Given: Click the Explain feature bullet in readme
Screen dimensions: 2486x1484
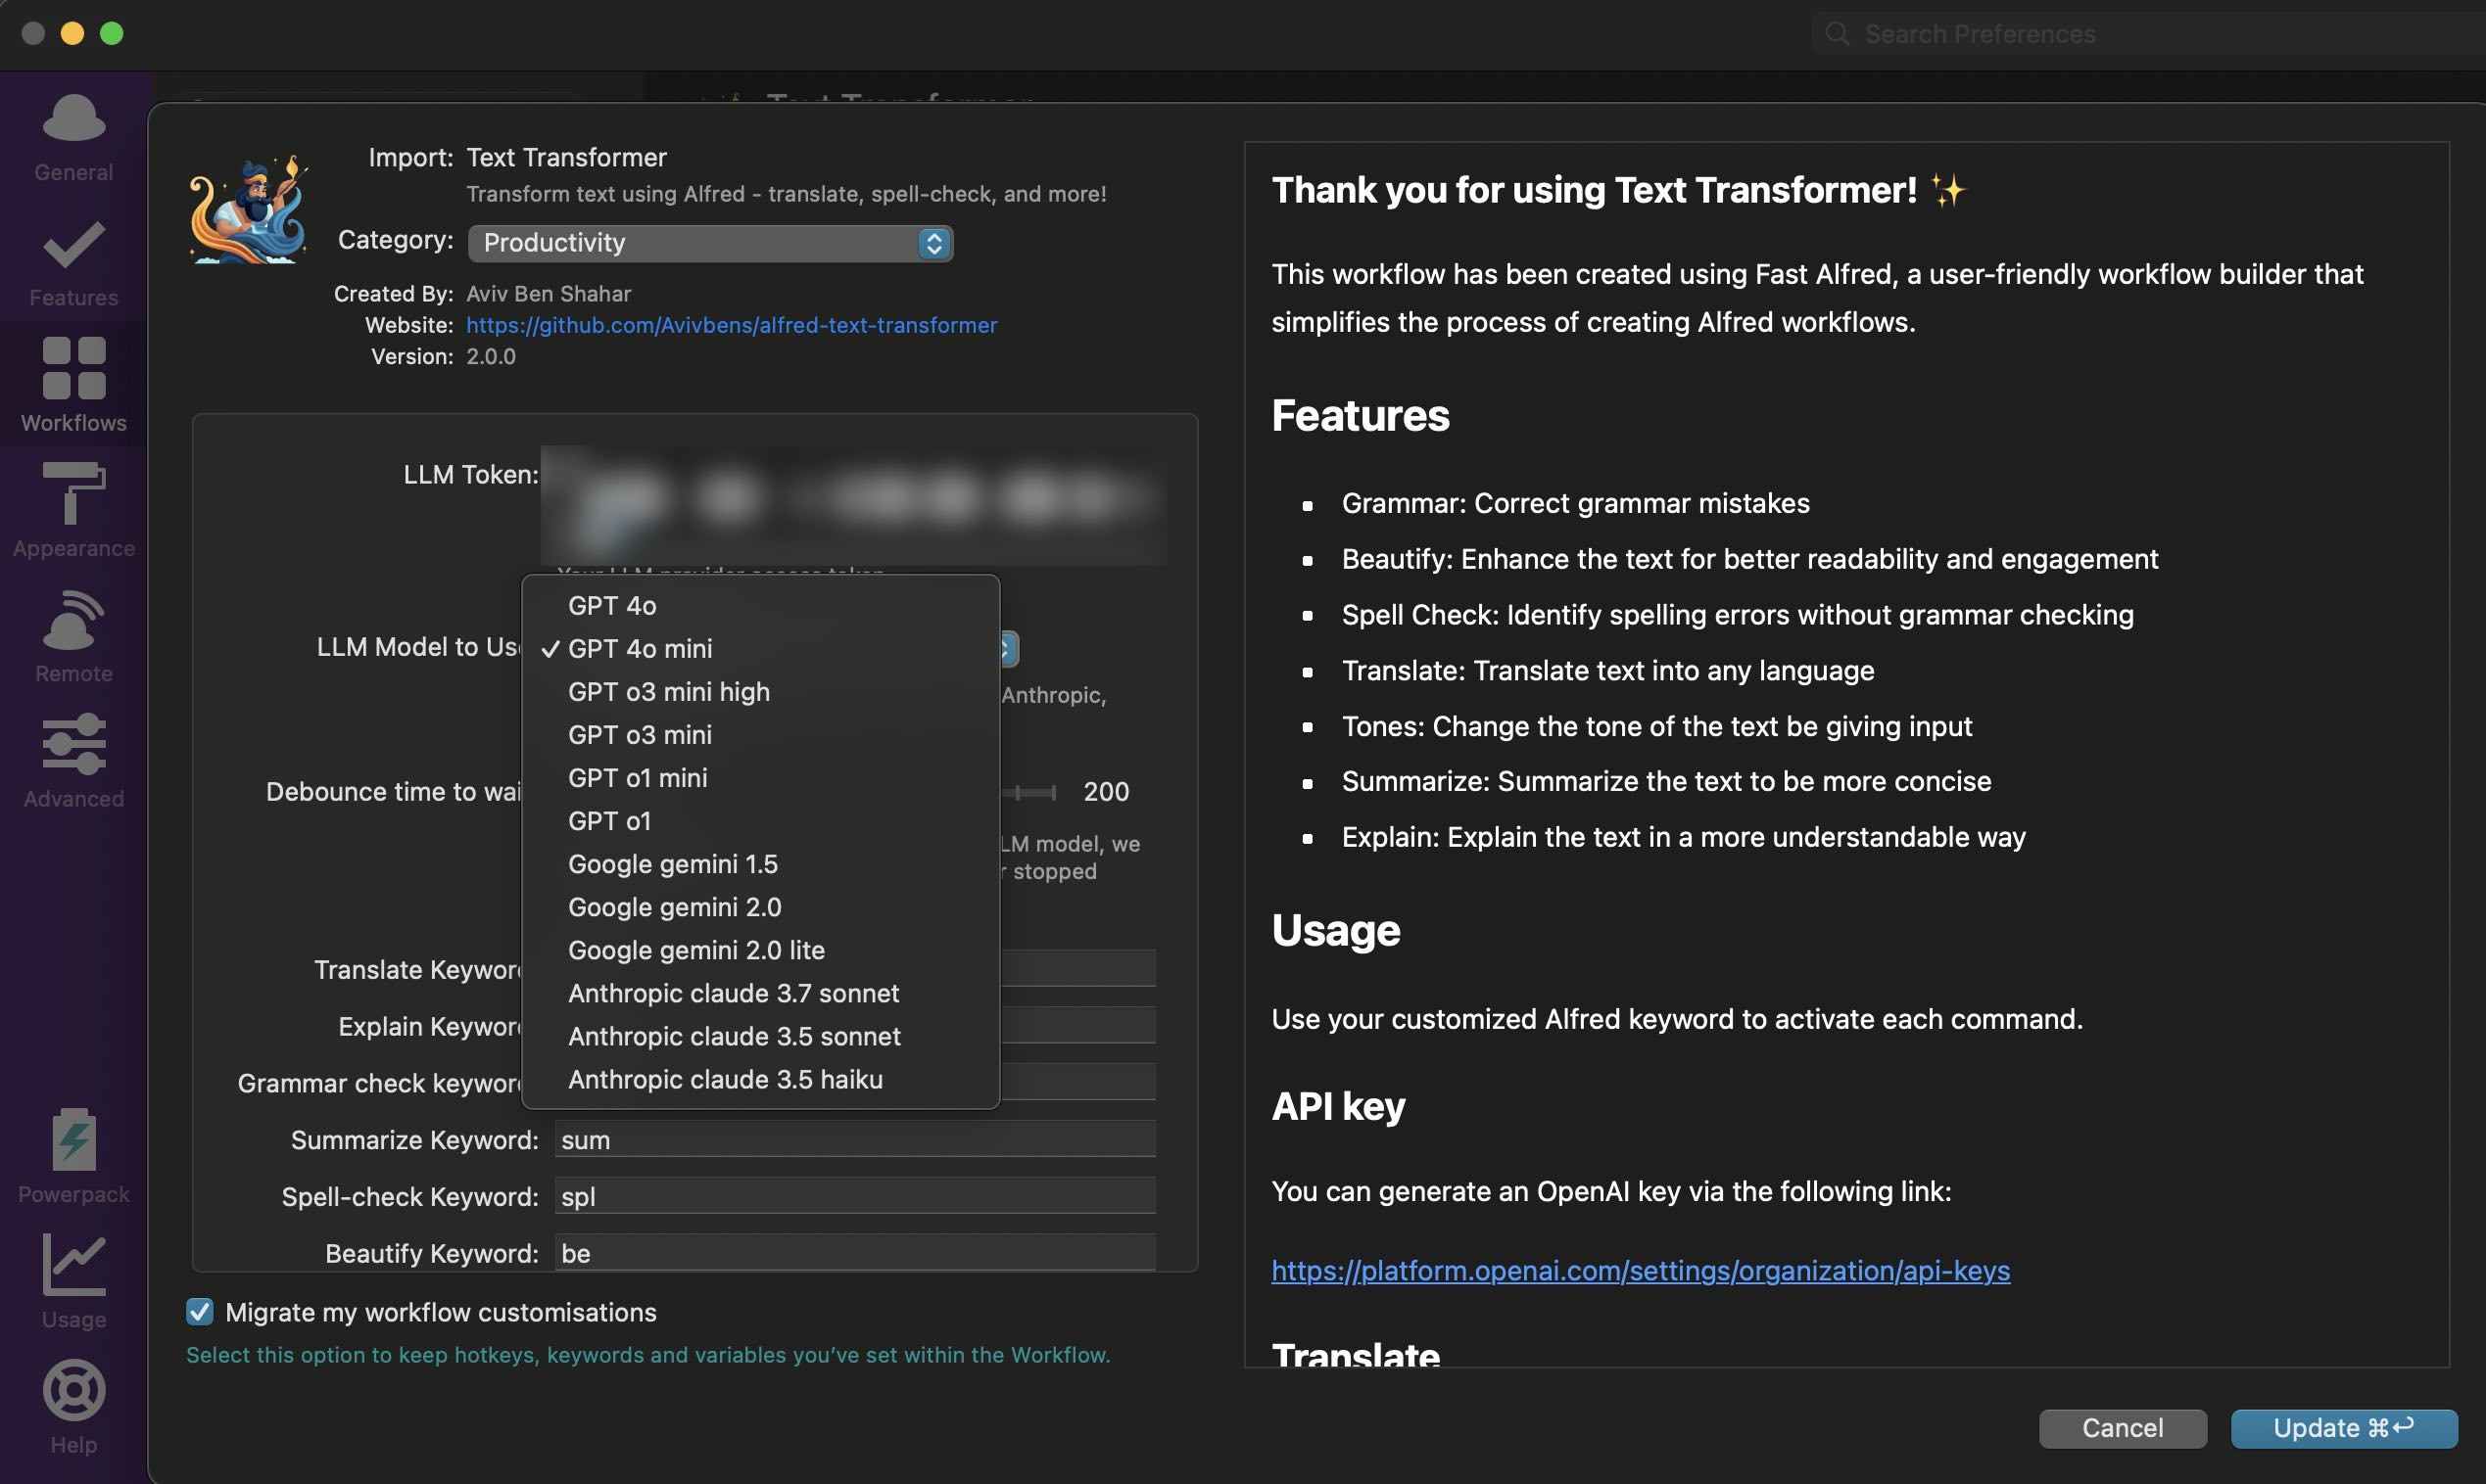Looking at the screenshot, I should click(x=1684, y=837).
